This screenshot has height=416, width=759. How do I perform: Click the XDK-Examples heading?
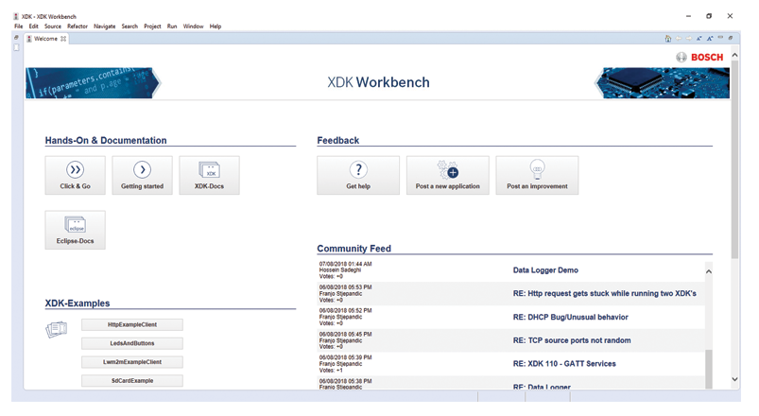point(78,303)
